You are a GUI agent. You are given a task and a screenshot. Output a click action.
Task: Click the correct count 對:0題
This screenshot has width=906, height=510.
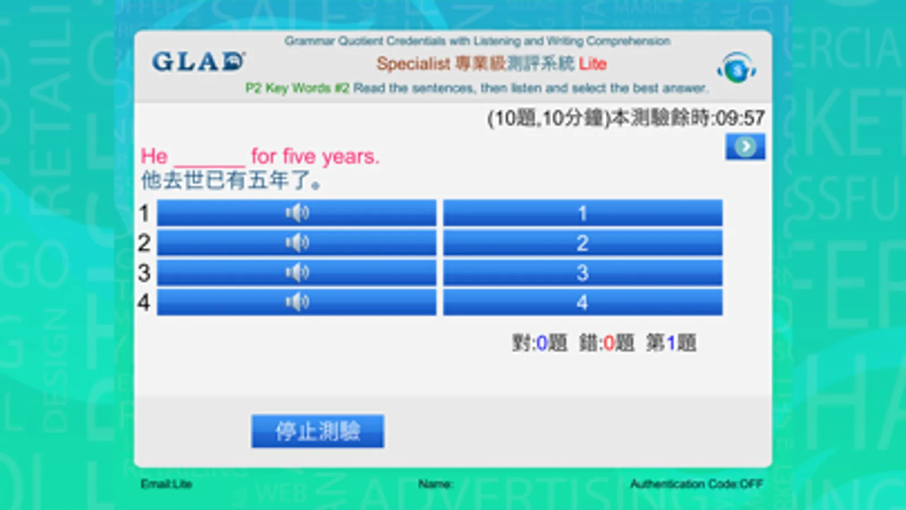[x=539, y=343]
